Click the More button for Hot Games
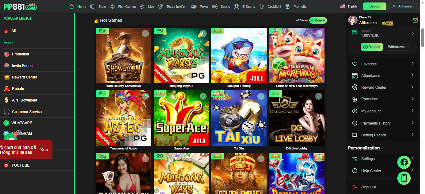Viewport: 425px width, 194px height. tap(318, 20)
